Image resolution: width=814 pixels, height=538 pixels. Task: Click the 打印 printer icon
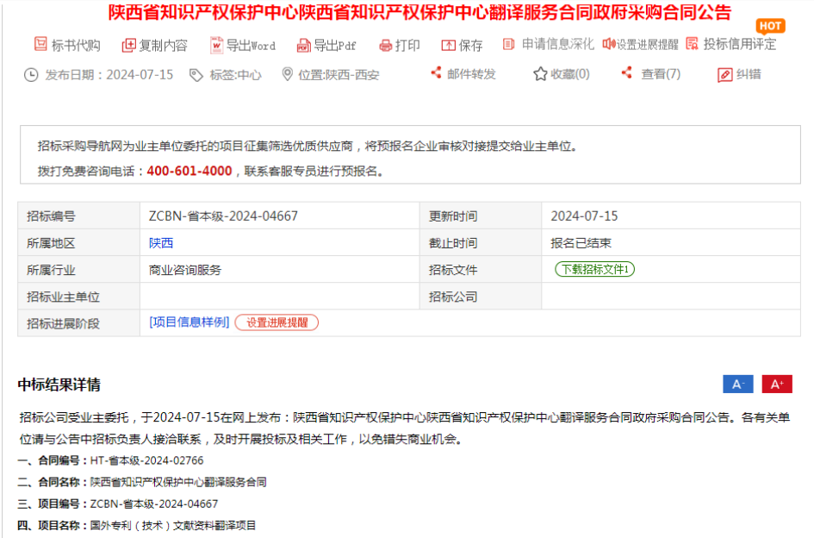tap(385, 46)
